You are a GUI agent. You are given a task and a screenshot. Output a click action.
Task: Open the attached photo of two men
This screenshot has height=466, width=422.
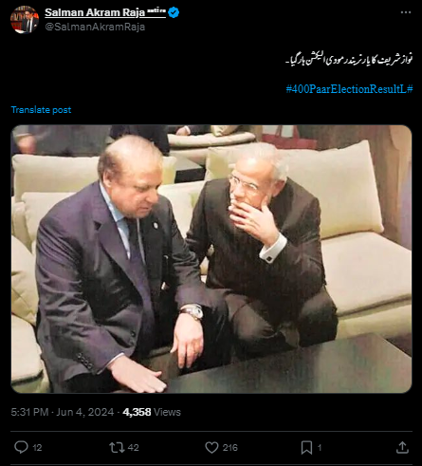click(211, 259)
